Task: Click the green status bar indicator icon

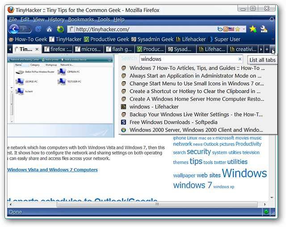Action: coord(266,212)
